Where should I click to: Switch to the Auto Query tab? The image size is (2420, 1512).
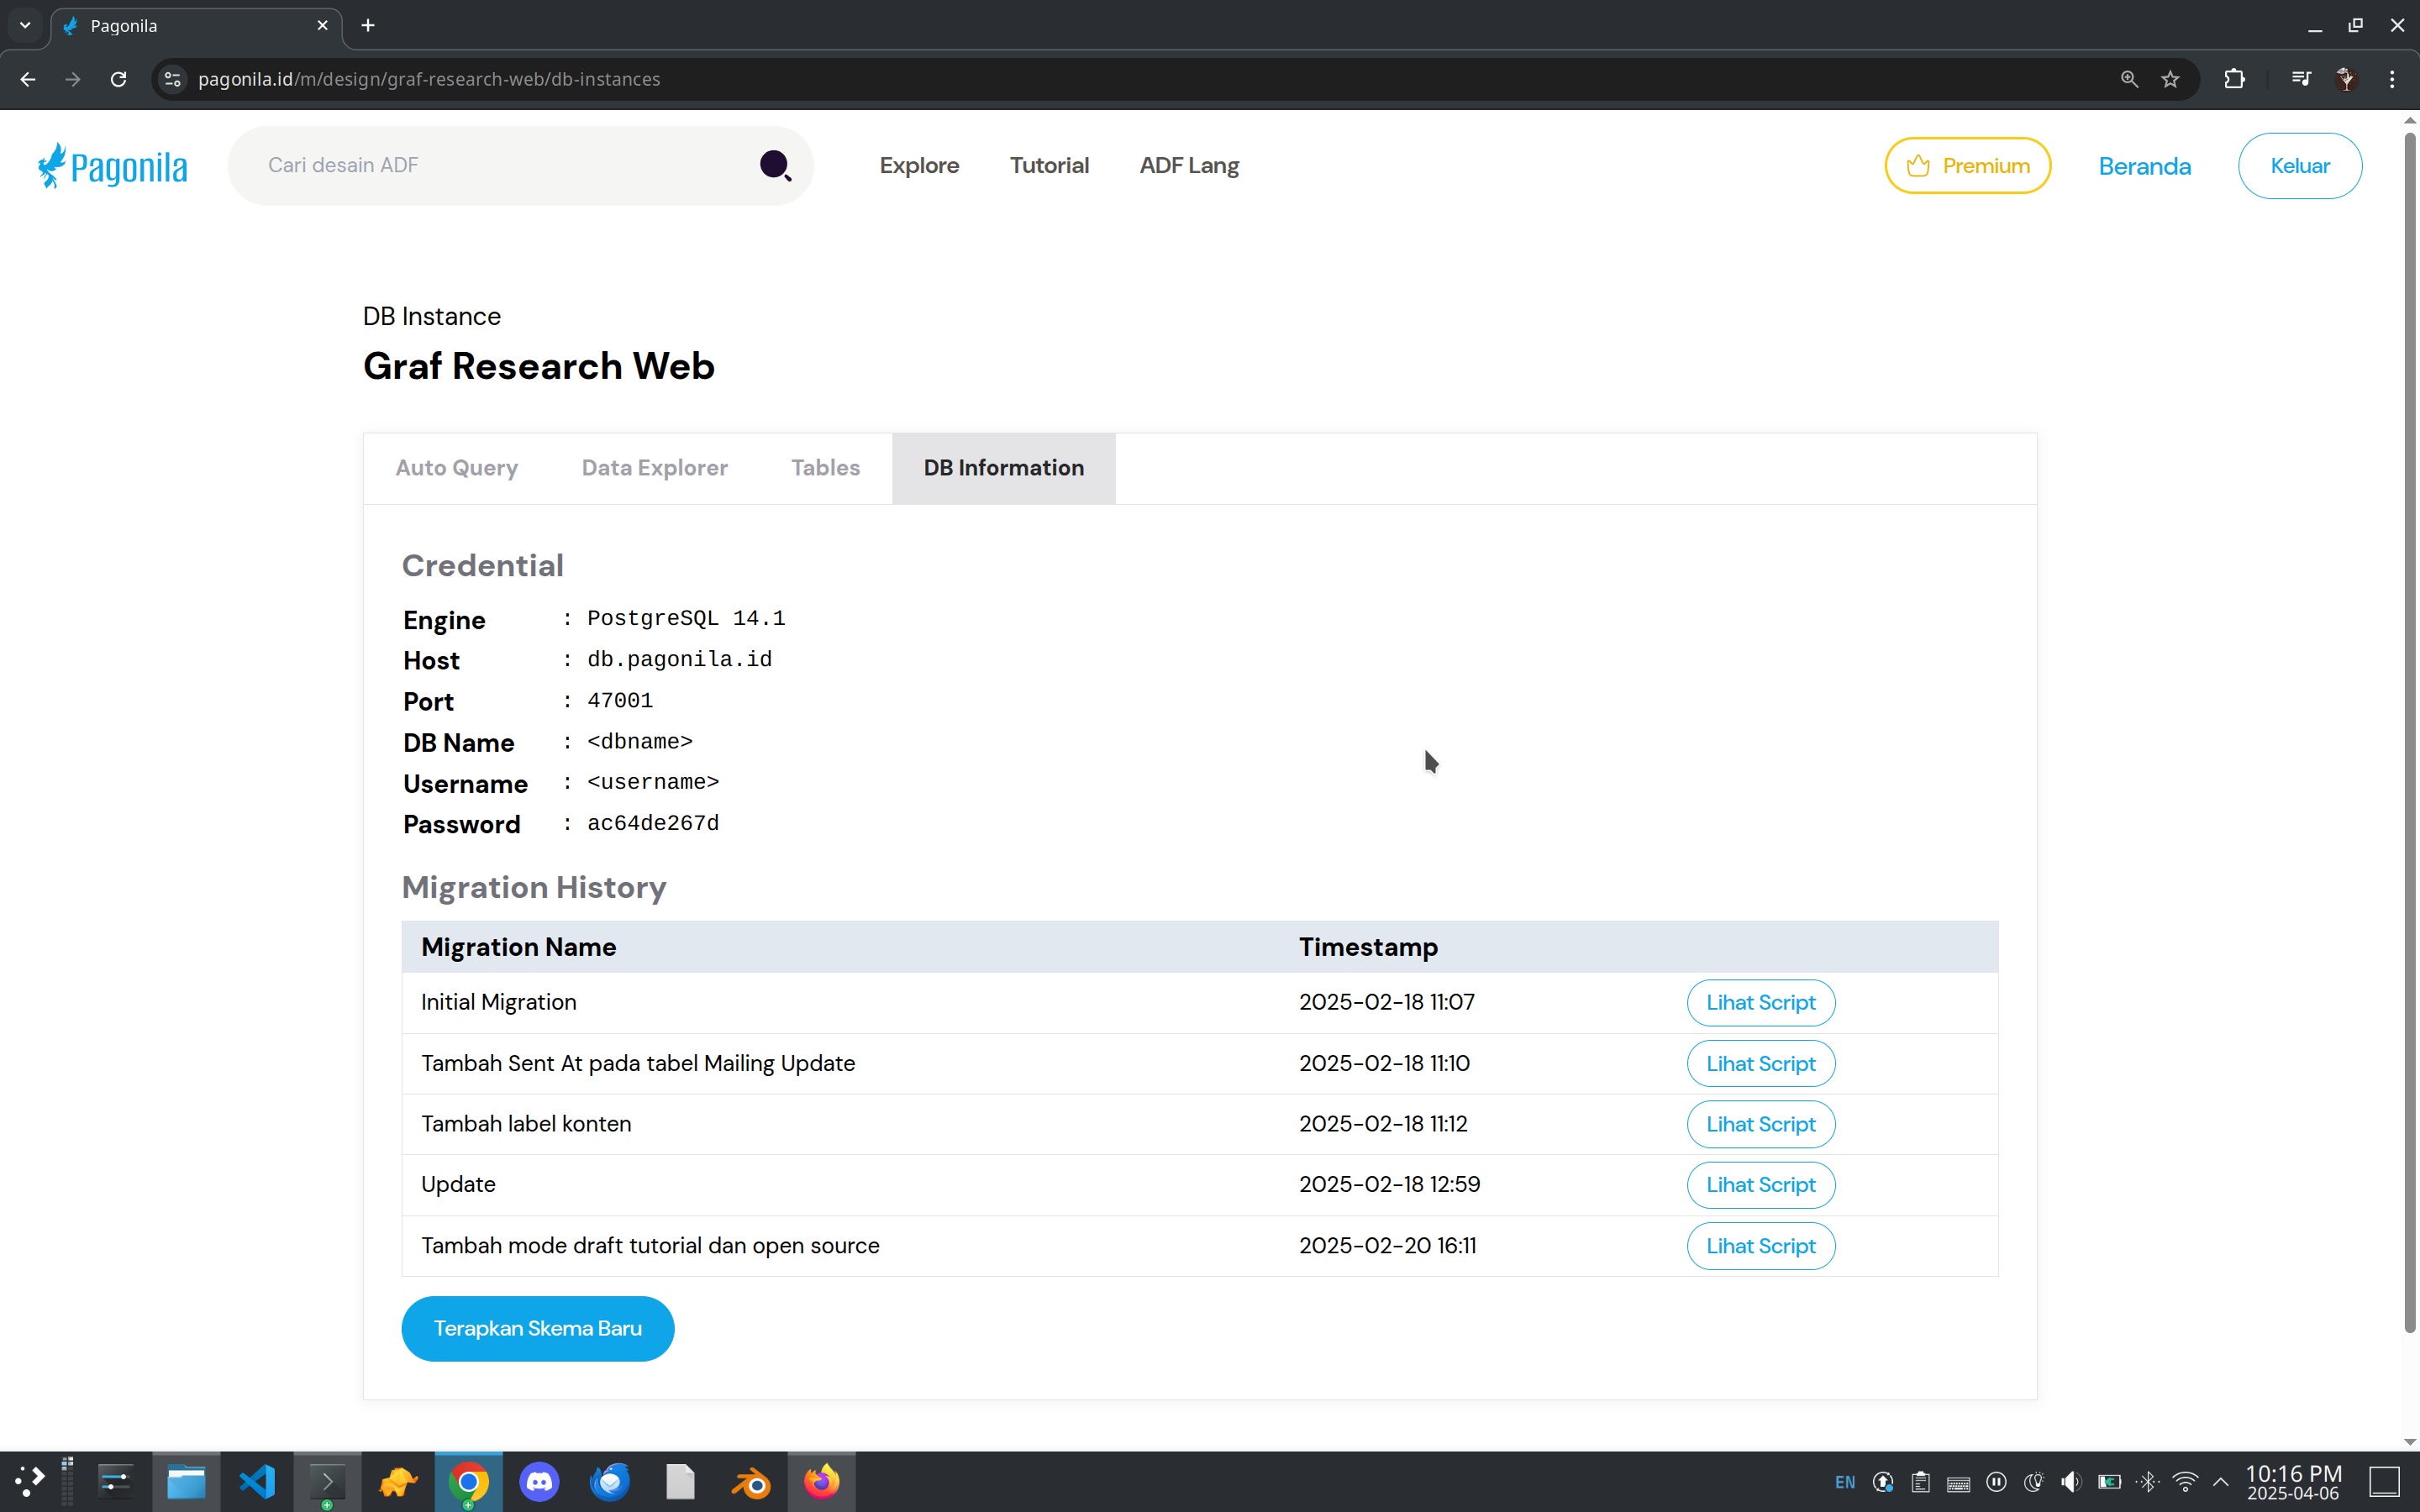(x=457, y=468)
